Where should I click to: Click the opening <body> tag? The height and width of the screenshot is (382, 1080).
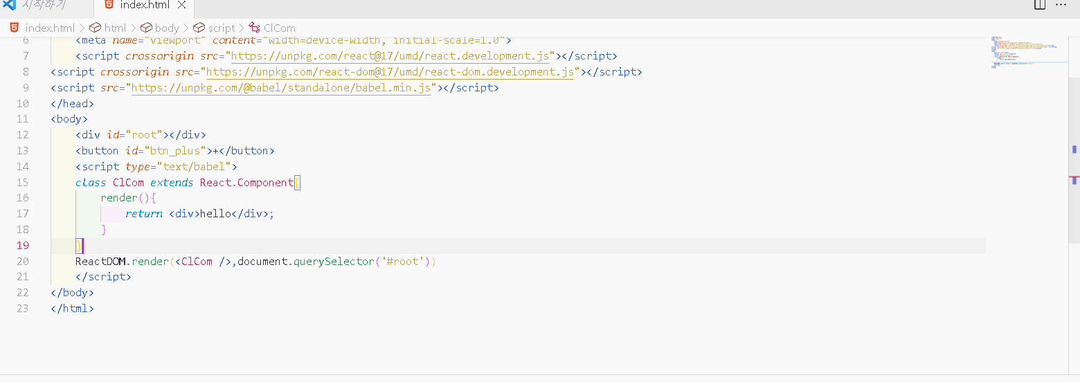click(x=69, y=119)
